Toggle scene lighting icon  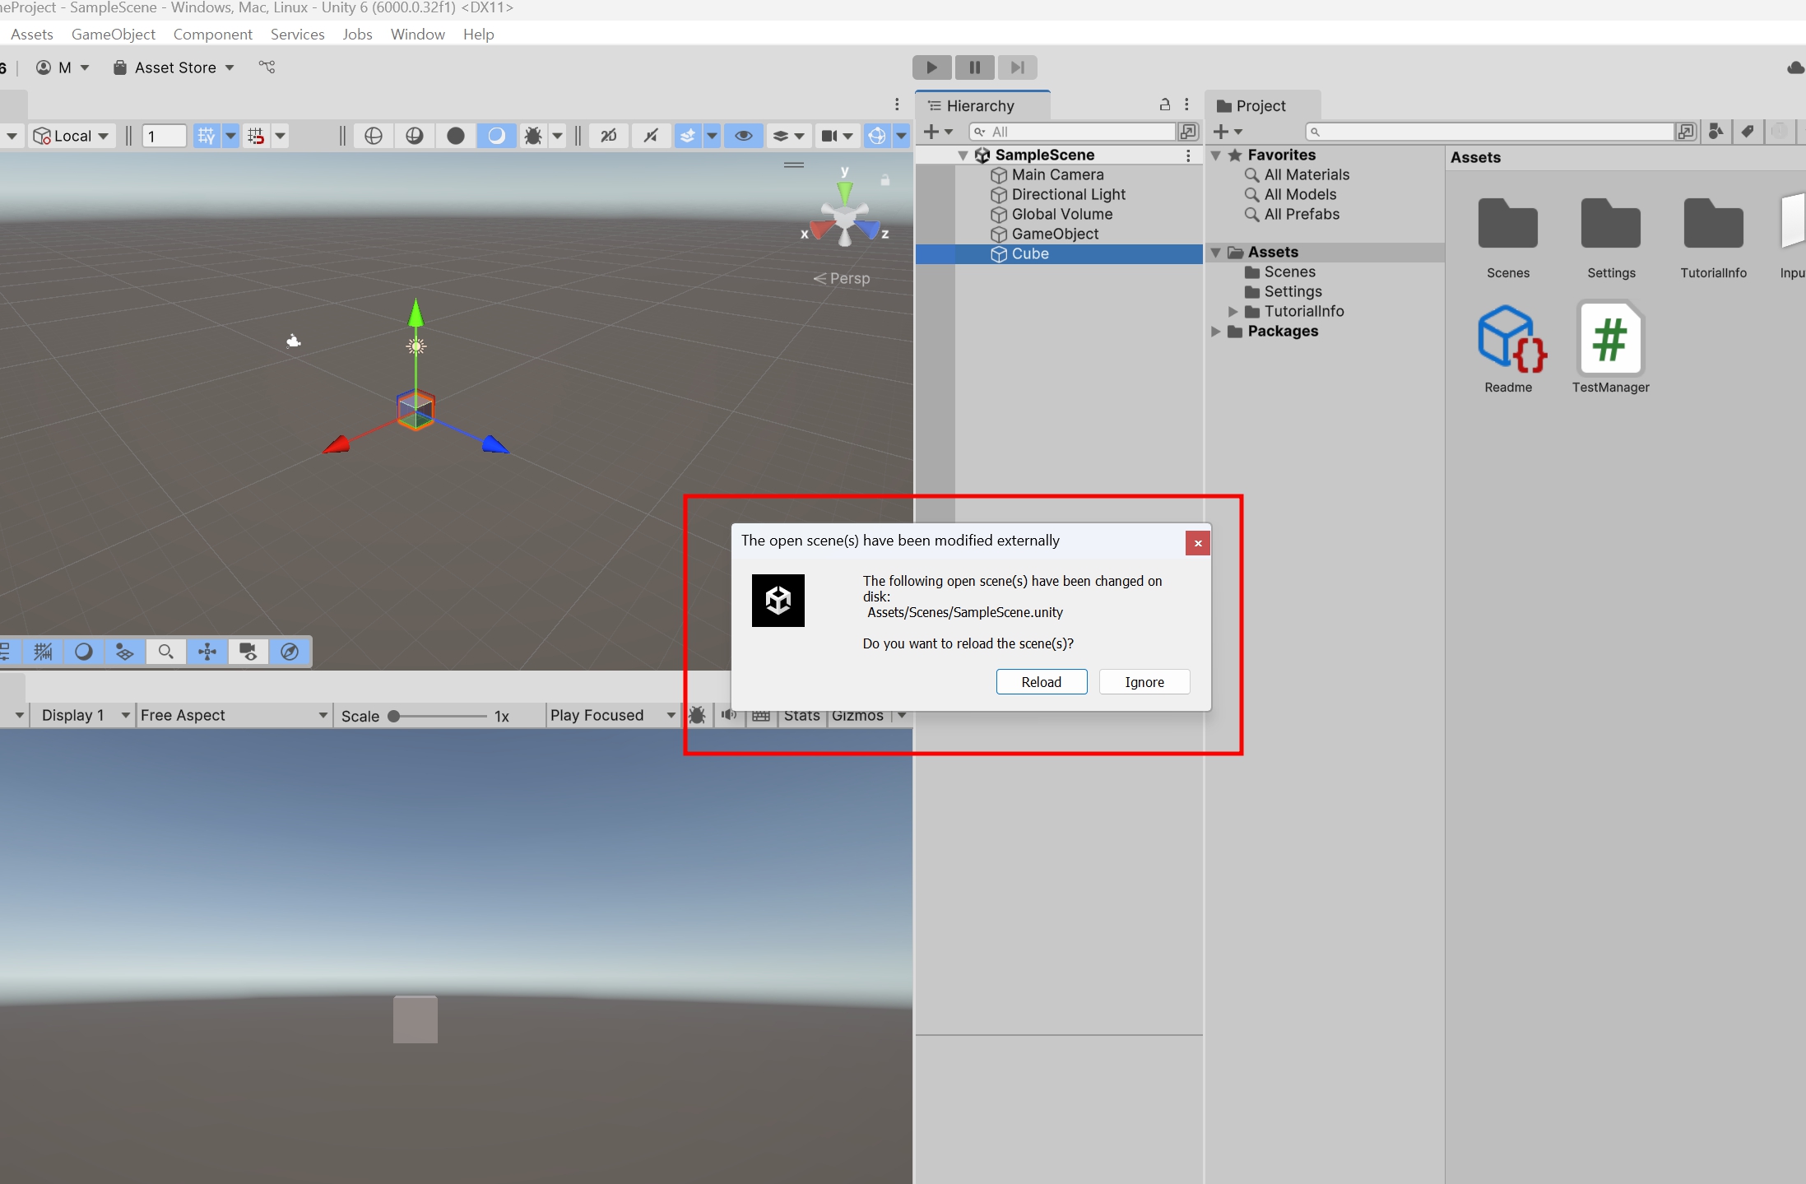click(651, 136)
